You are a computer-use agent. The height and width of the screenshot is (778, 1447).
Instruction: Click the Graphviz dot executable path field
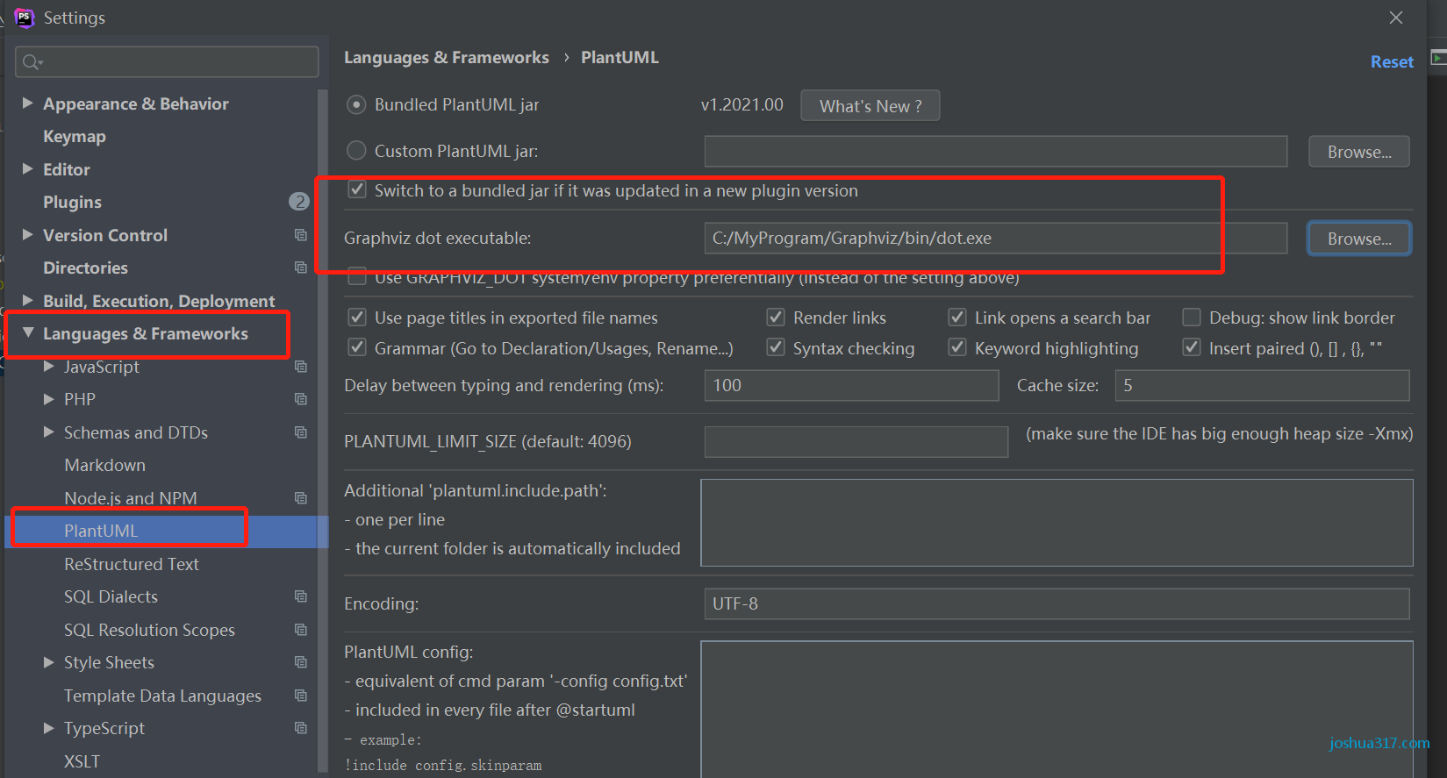995,238
